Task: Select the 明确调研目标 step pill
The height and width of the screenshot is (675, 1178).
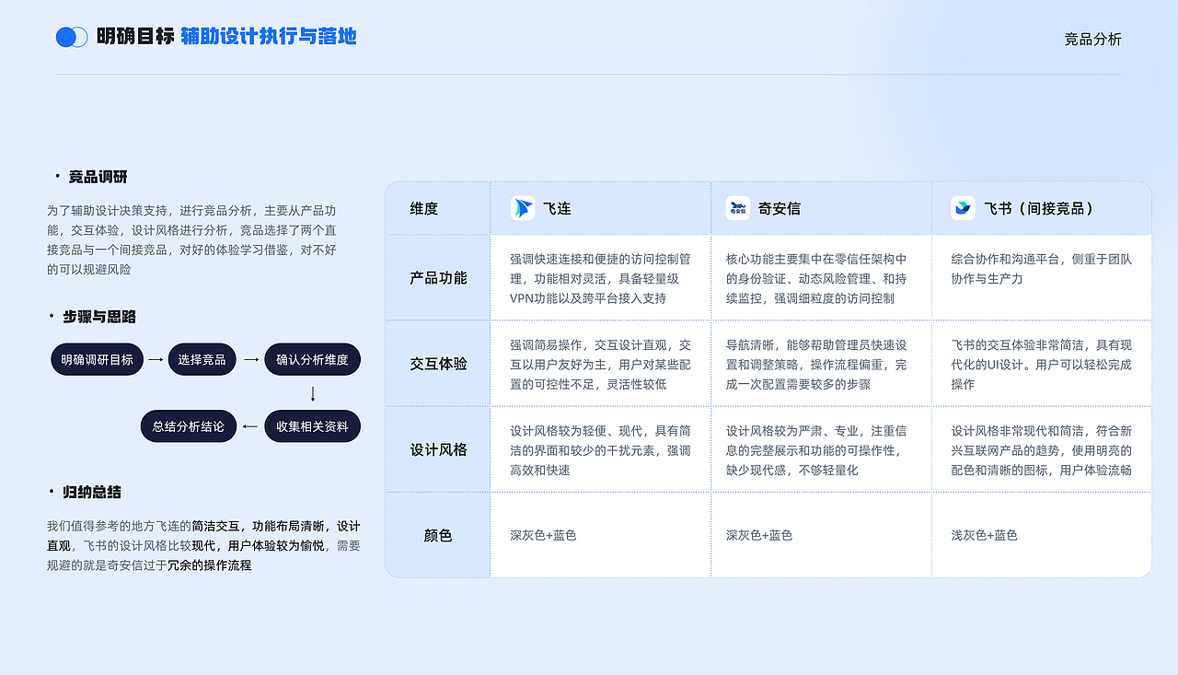Action: (x=97, y=359)
